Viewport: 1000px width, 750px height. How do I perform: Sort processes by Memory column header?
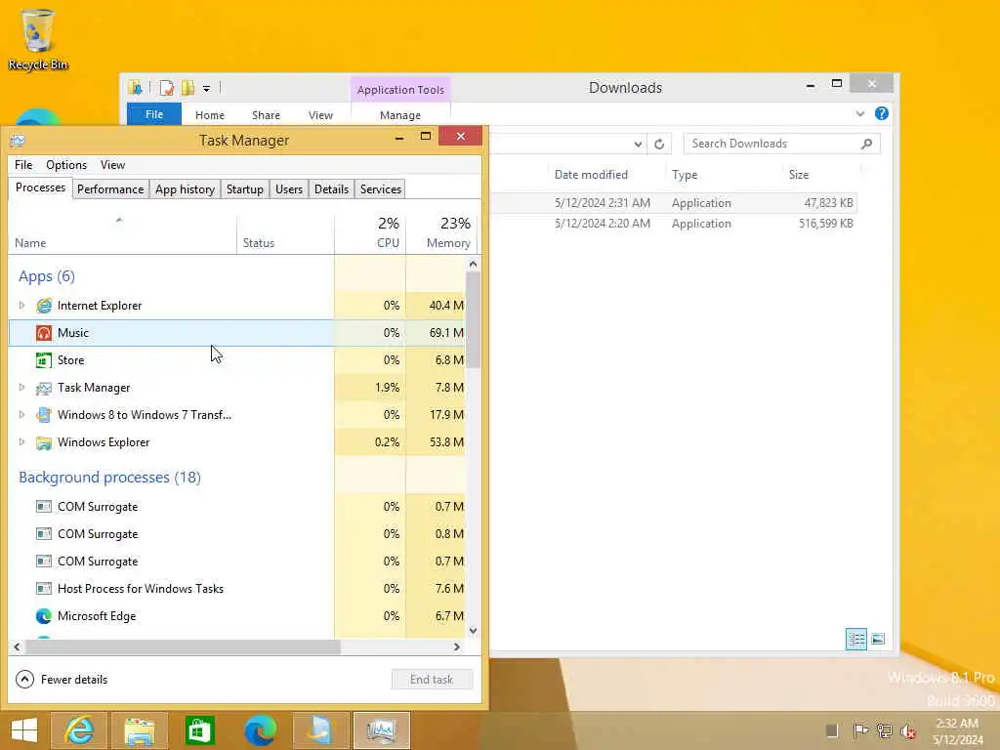coord(440,232)
